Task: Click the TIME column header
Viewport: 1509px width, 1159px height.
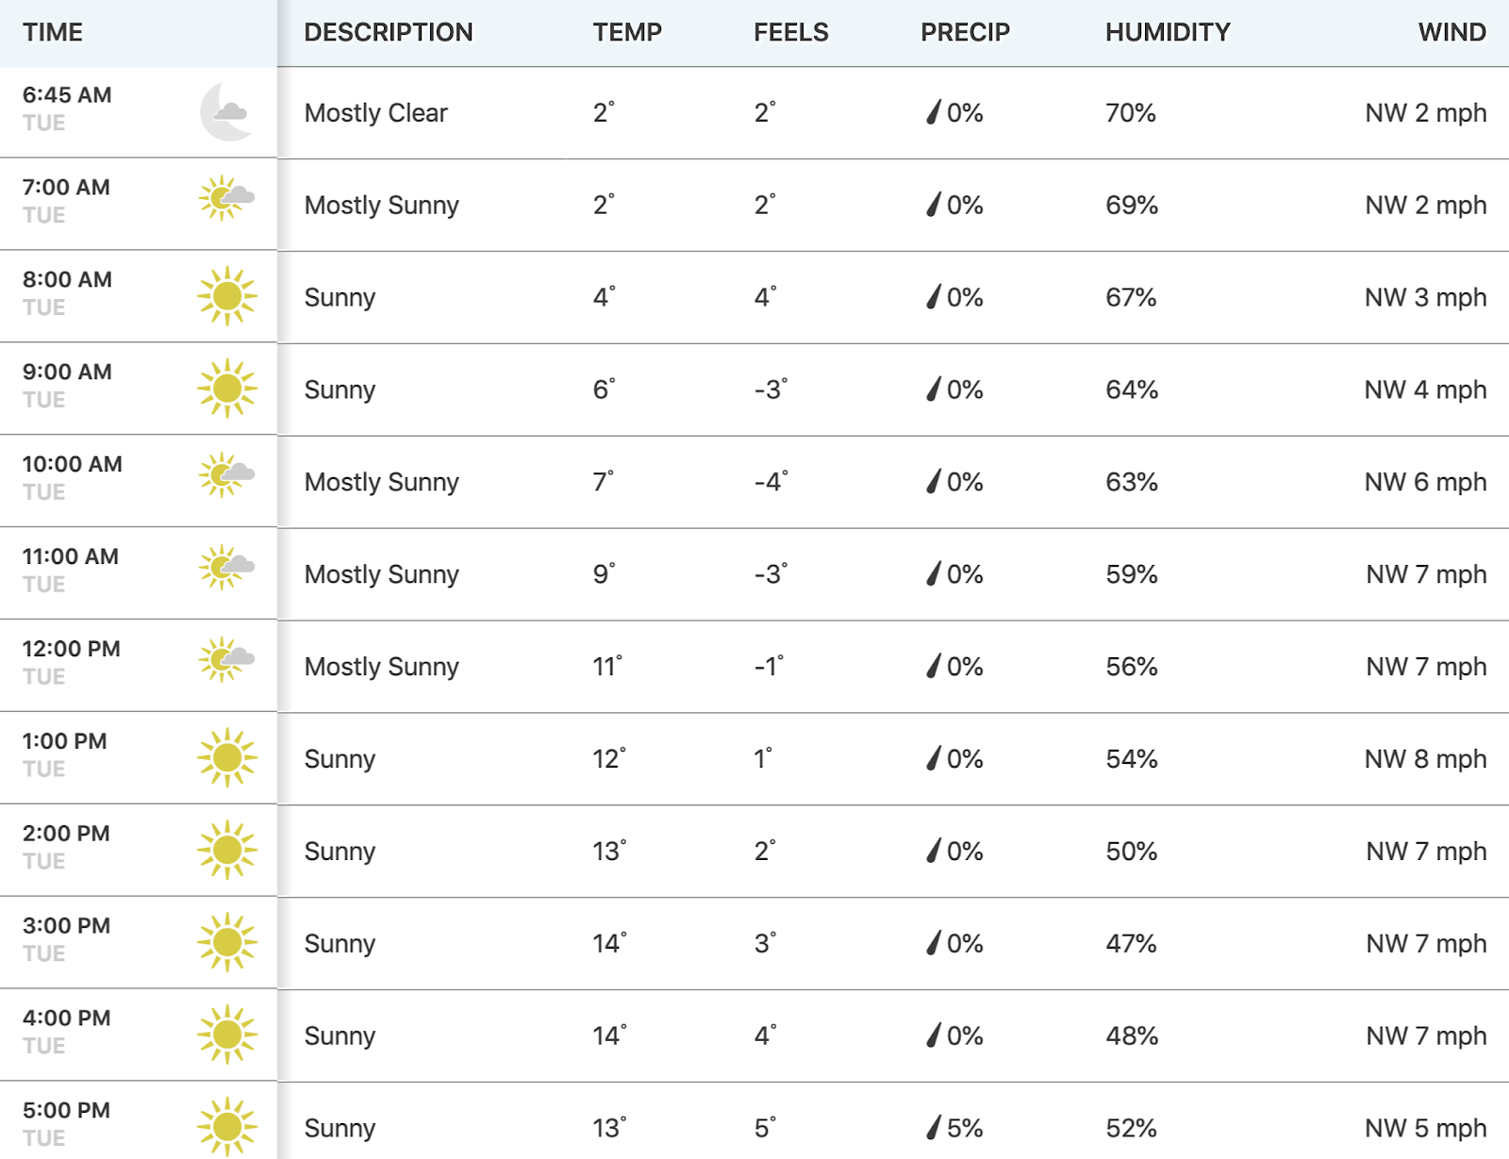Action: [53, 32]
